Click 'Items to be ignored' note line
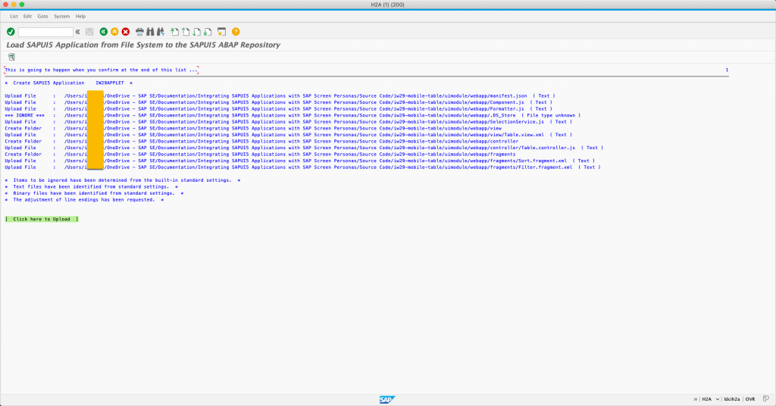The width and height of the screenshot is (776, 406). (123, 180)
